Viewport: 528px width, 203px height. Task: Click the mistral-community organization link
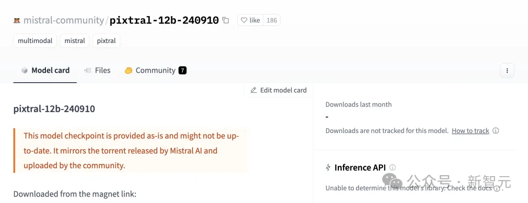[x=64, y=21]
